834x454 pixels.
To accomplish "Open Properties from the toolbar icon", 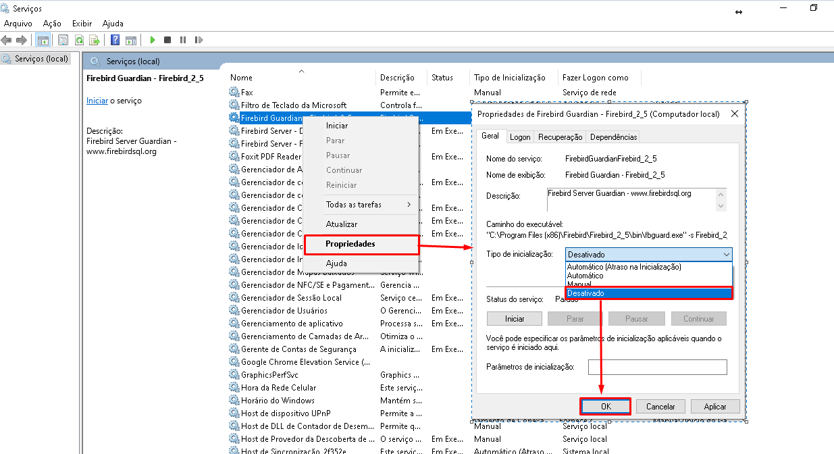I will (x=63, y=40).
